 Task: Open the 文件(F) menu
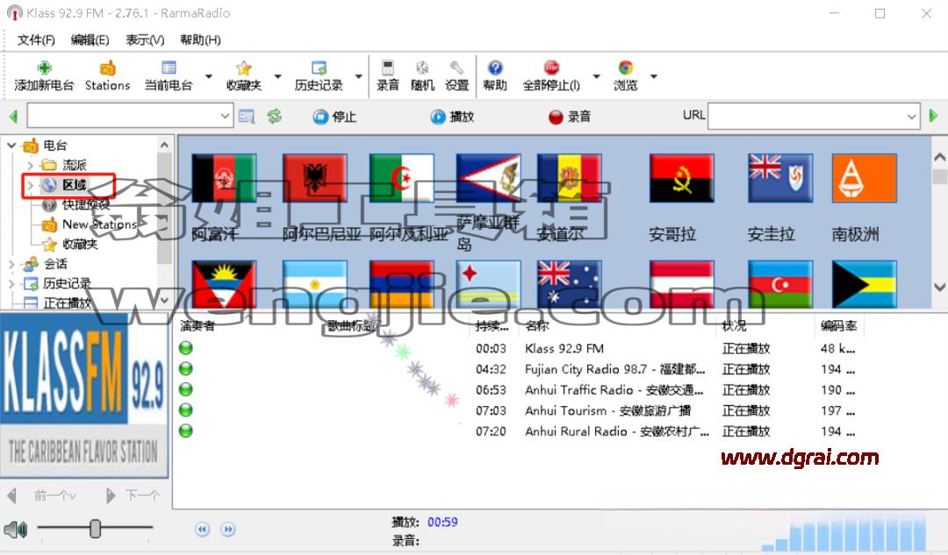[36, 39]
